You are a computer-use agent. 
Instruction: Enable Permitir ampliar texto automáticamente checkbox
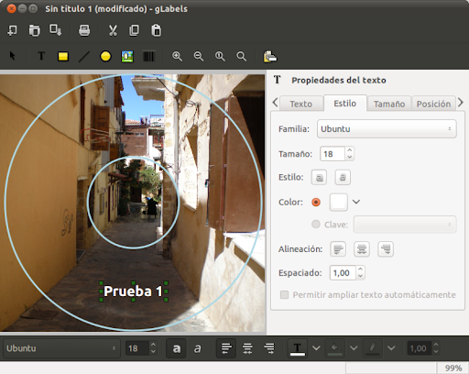(x=284, y=295)
